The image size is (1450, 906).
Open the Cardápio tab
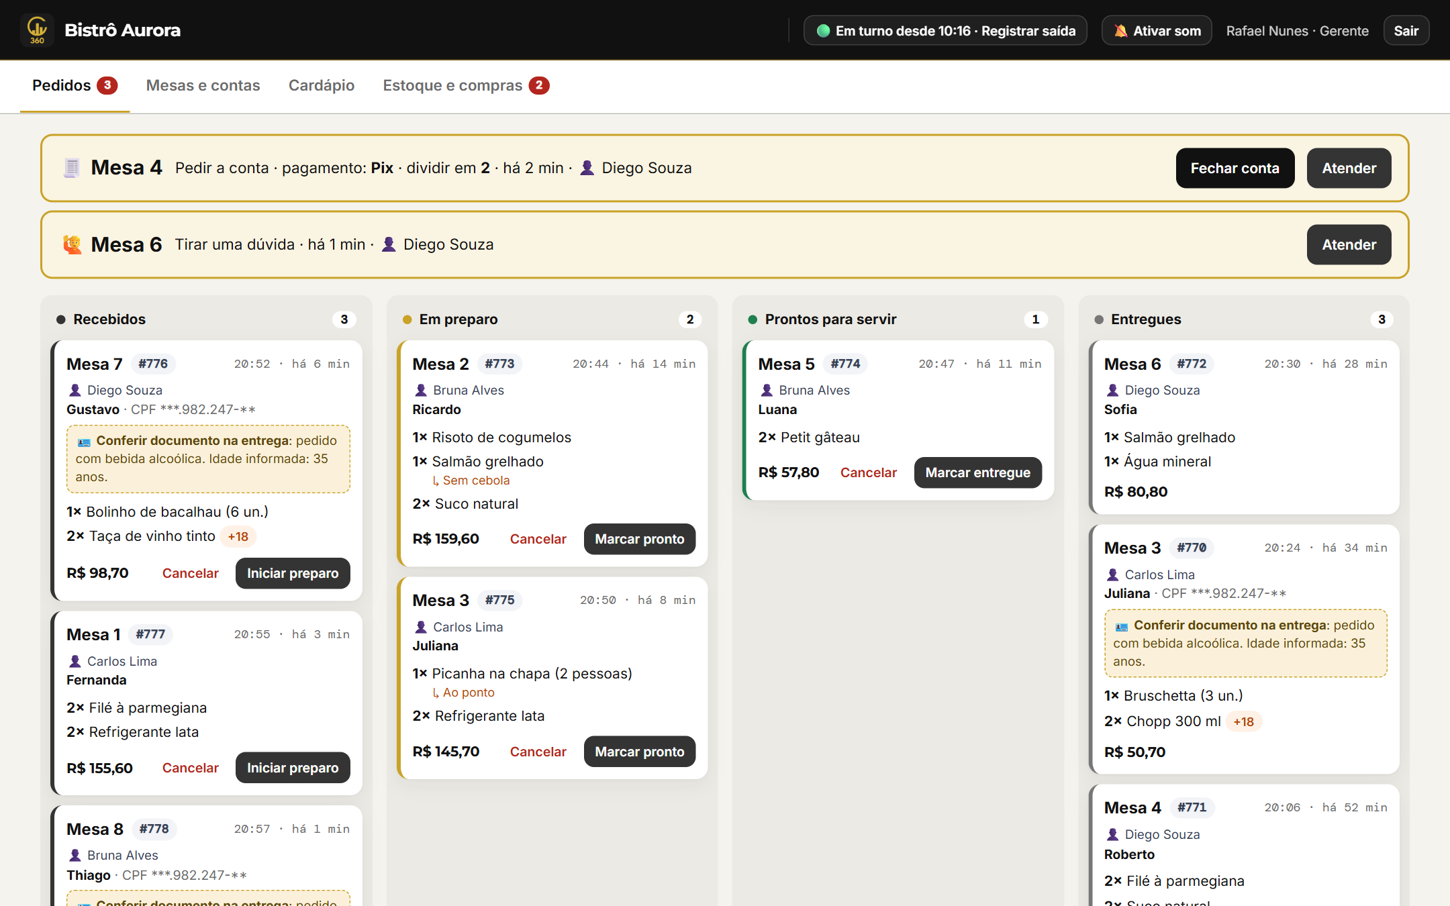pos(322,86)
